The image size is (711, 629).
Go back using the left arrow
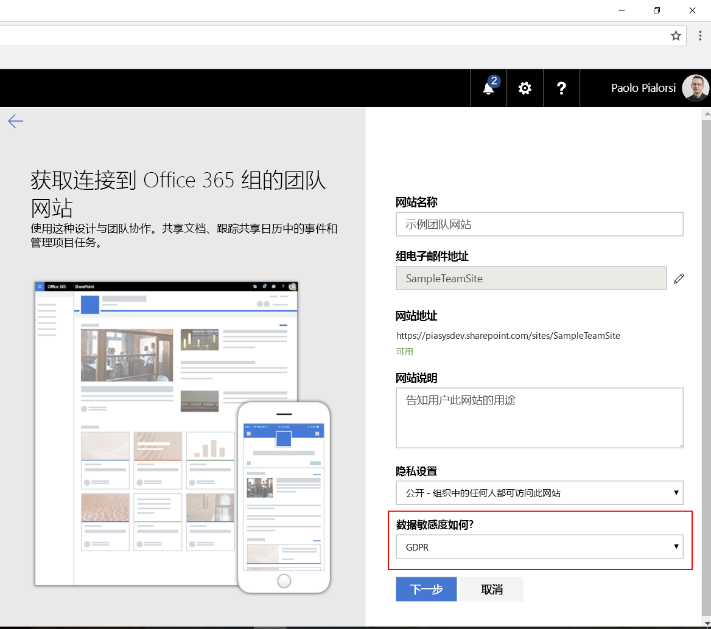[x=15, y=121]
